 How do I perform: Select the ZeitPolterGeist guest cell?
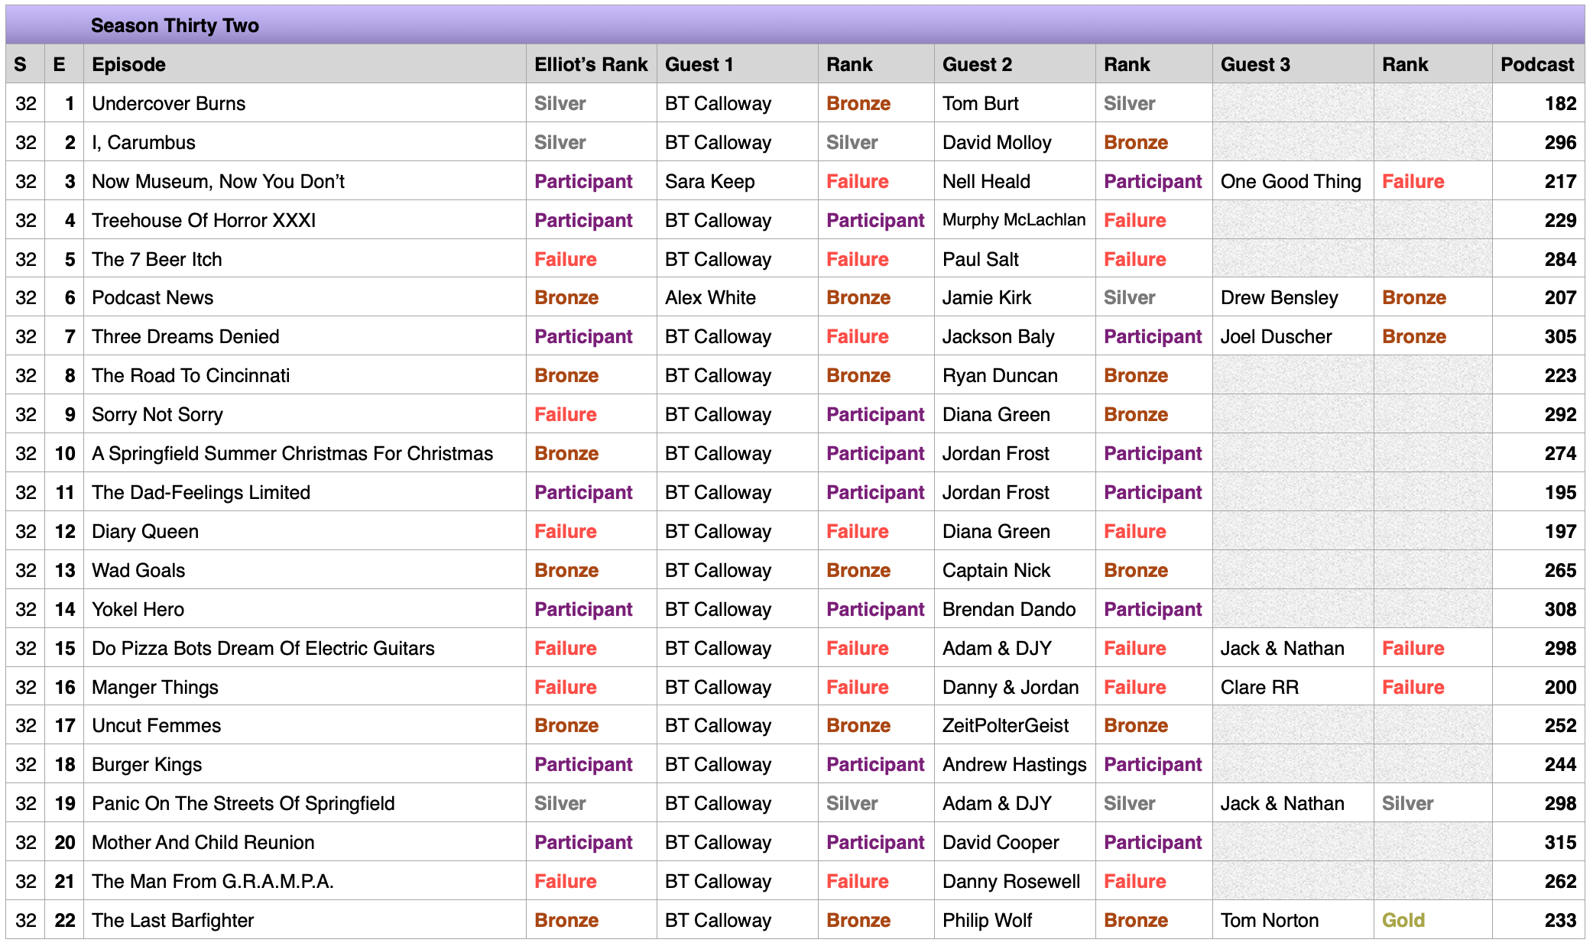pos(1014,725)
